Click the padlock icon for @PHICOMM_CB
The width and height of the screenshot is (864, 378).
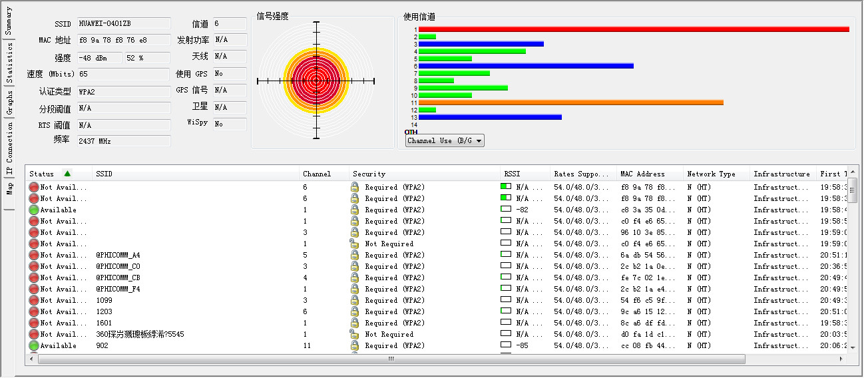pos(355,278)
